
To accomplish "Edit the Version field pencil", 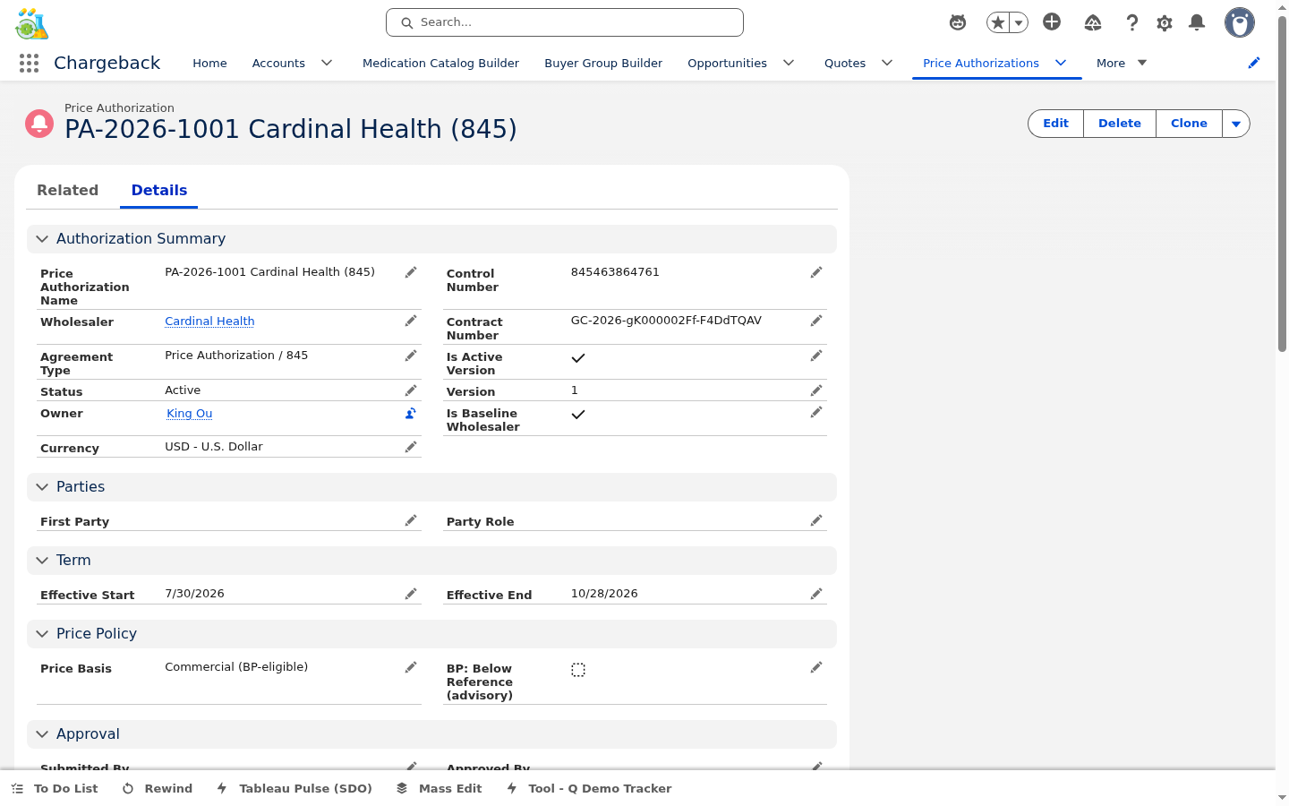I will click(x=816, y=390).
